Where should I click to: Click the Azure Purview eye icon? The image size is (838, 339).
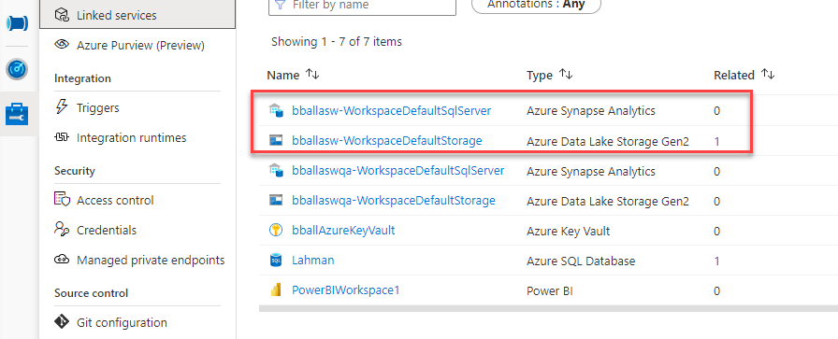pyautogui.click(x=62, y=45)
